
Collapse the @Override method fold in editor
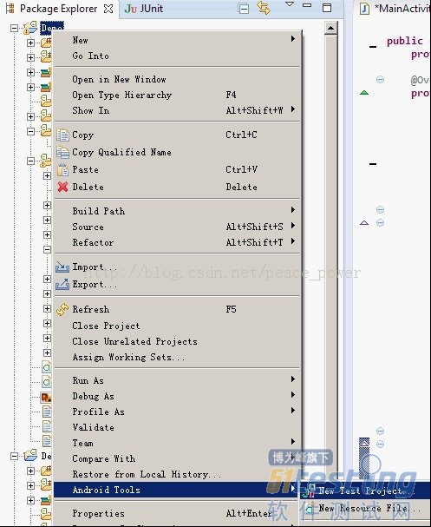coord(380,80)
